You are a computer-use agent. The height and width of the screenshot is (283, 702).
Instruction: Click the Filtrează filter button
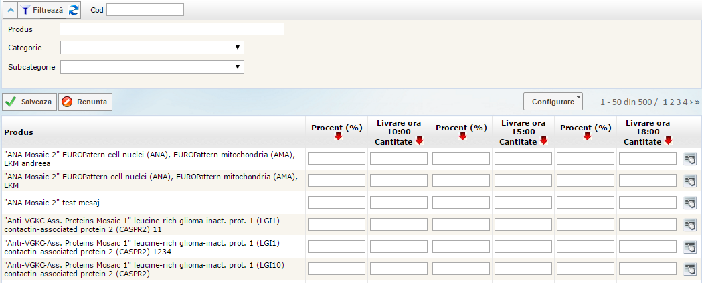pyautogui.click(x=41, y=10)
